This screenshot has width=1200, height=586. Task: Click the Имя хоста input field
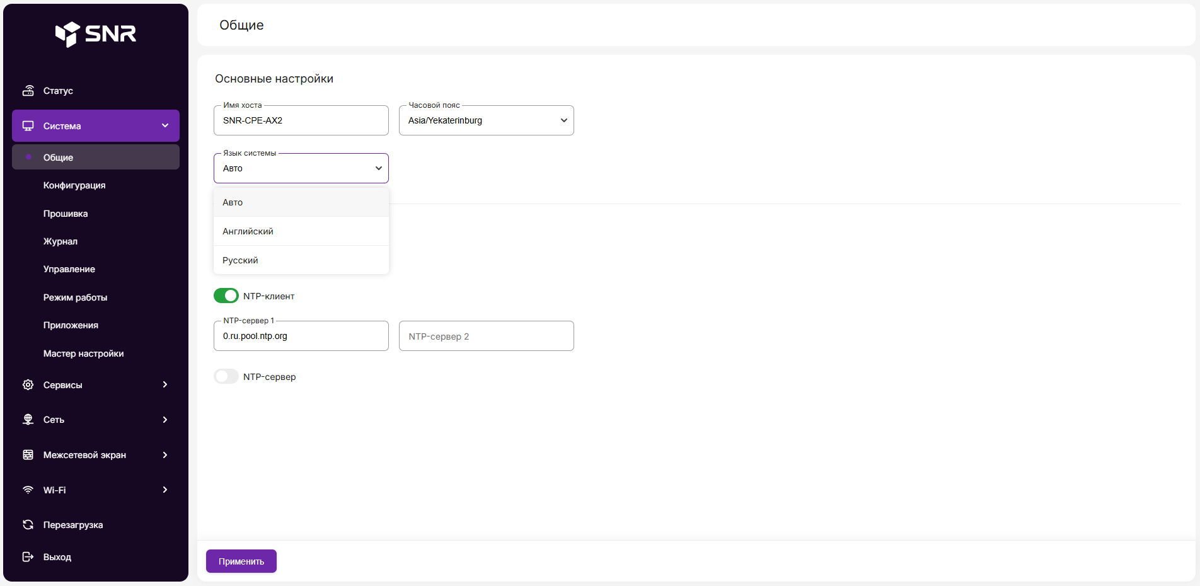pyautogui.click(x=301, y=120)
